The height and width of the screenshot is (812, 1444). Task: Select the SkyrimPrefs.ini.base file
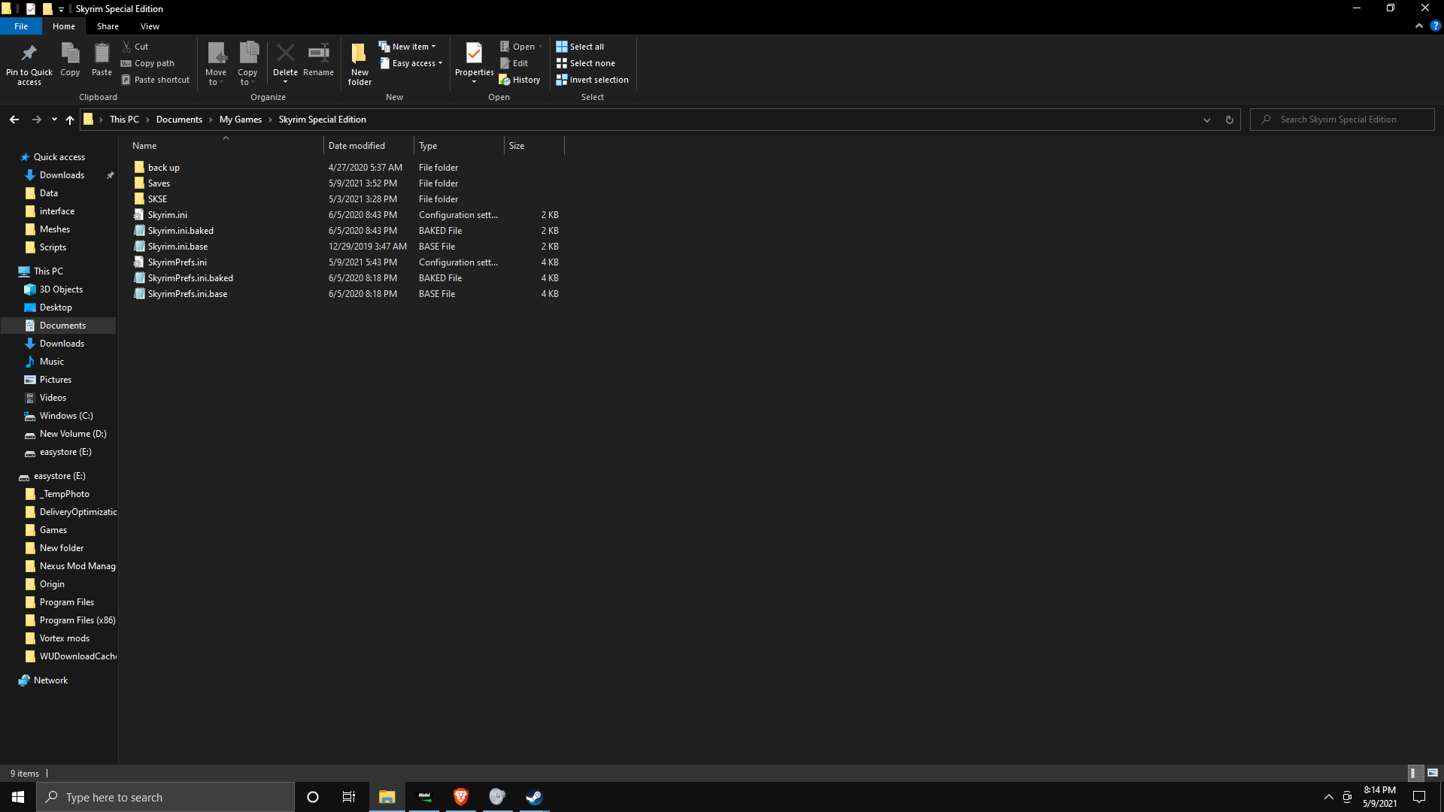click(187, 294)
